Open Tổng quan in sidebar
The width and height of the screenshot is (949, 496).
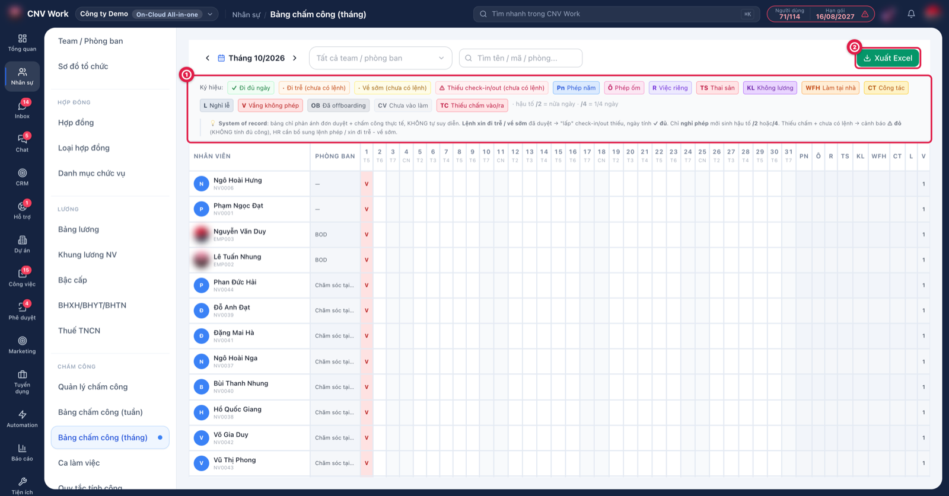(x=22, y=43)
